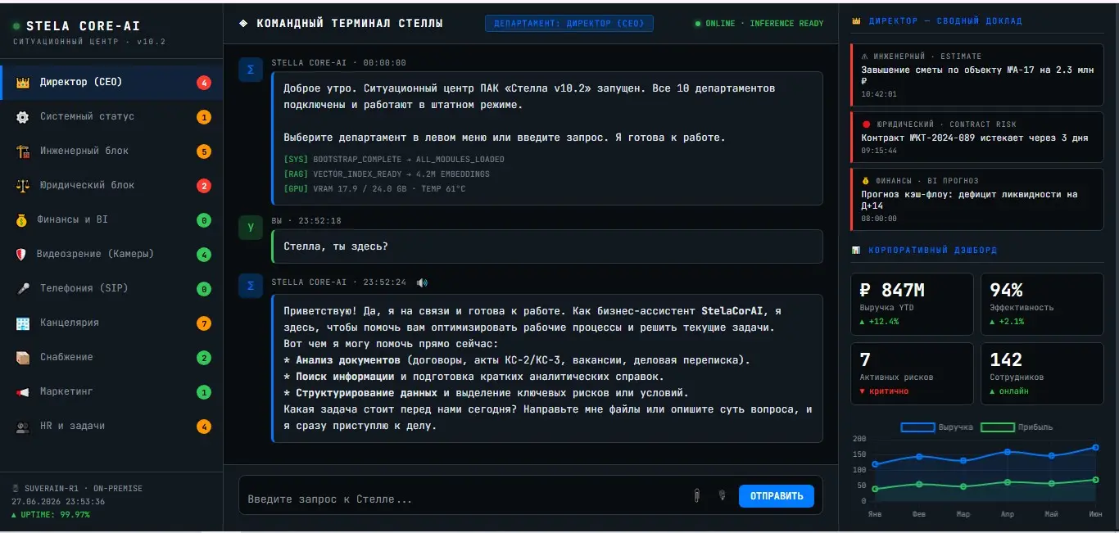
Task: Click the microphone voice input icon
Action: pyautogui.click(x=722, y=495)
